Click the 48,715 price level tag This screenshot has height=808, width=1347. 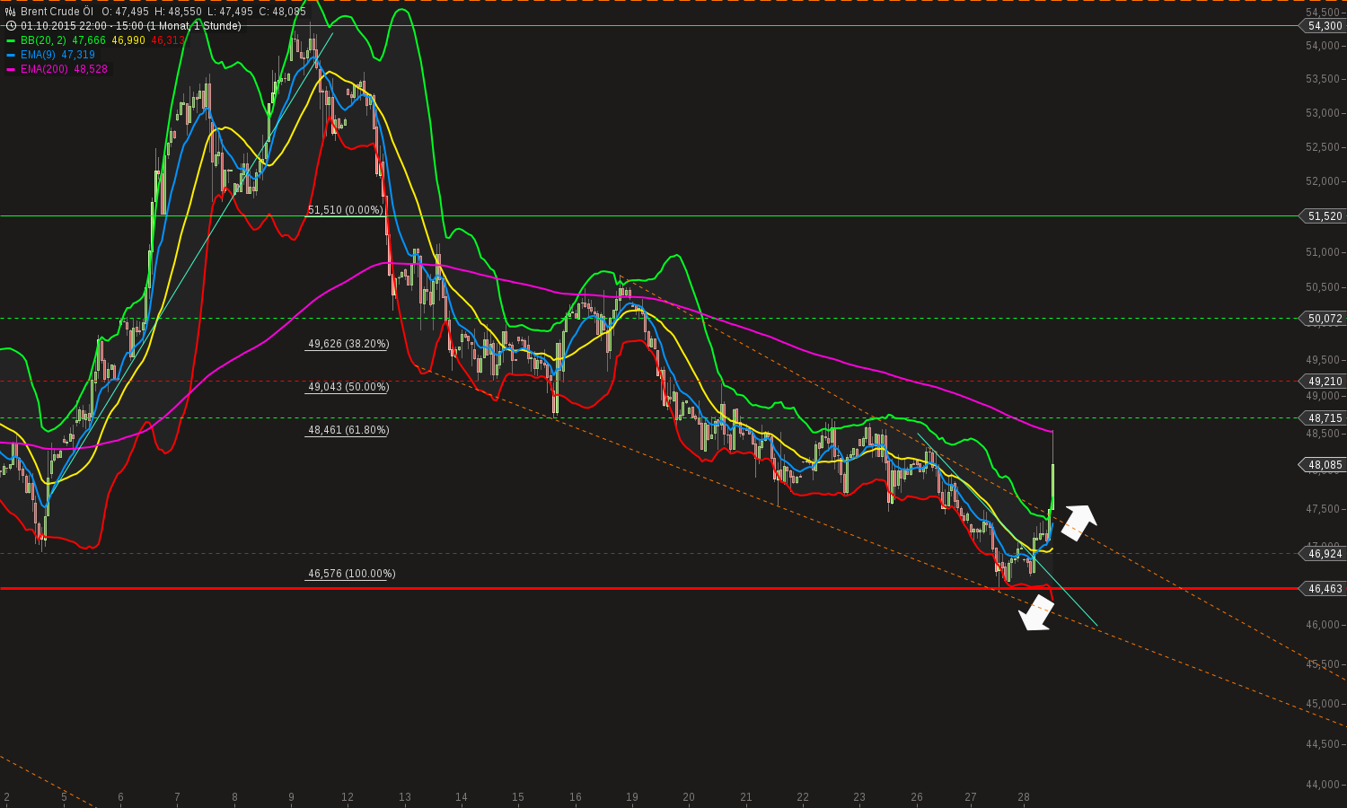coord(1325,418)
